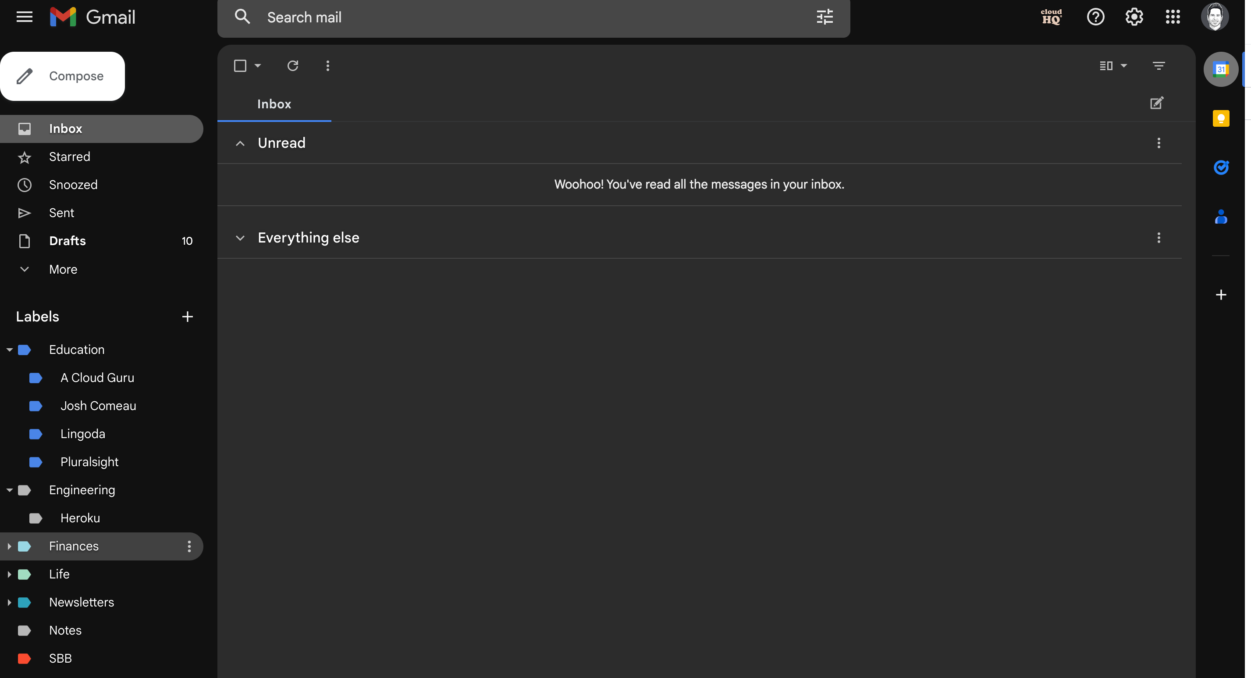This screenshot has height=678, width=1251.
Task: Expand the Finances label tree
Action: [x=9, y=546]
